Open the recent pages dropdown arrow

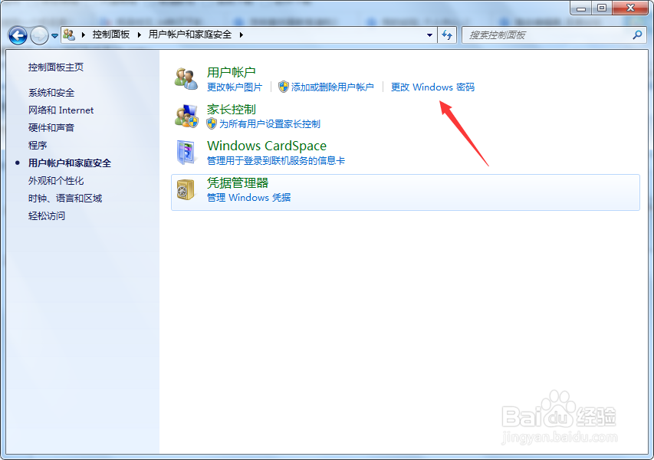[x=54, y=36]
